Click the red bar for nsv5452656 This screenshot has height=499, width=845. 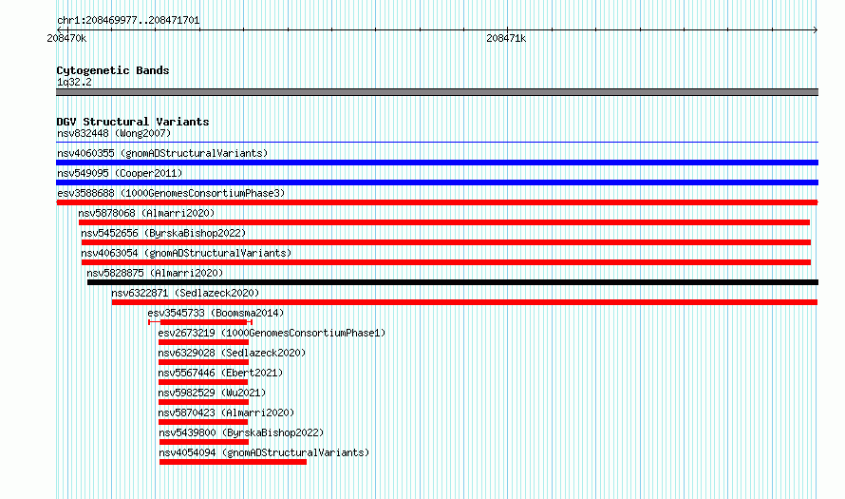tap(446, 242)
